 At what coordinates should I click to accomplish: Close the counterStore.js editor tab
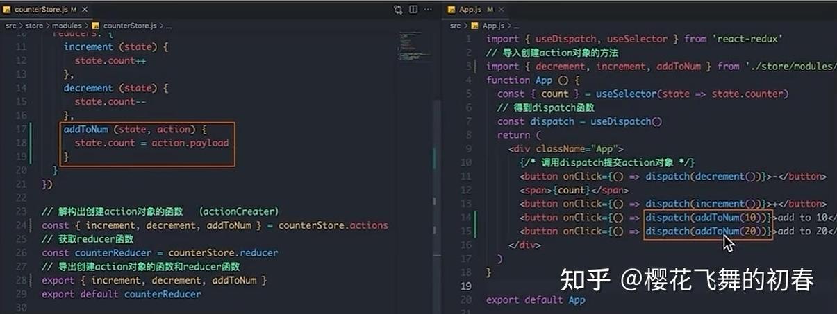84,10
